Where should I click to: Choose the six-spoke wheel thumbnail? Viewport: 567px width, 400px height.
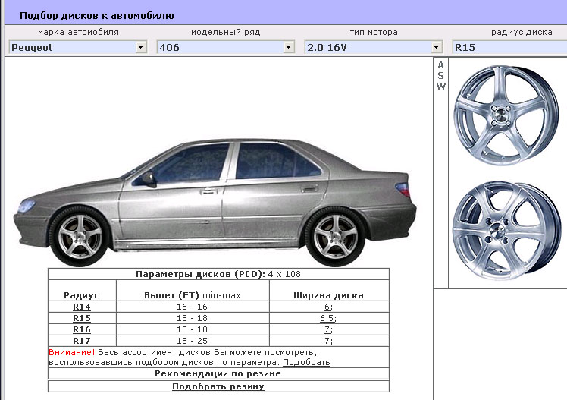click(506, 231)
